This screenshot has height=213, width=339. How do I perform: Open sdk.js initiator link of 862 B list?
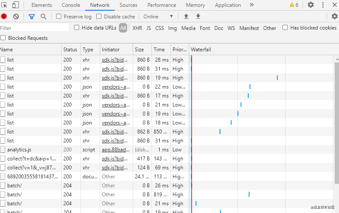pos(115,132)
